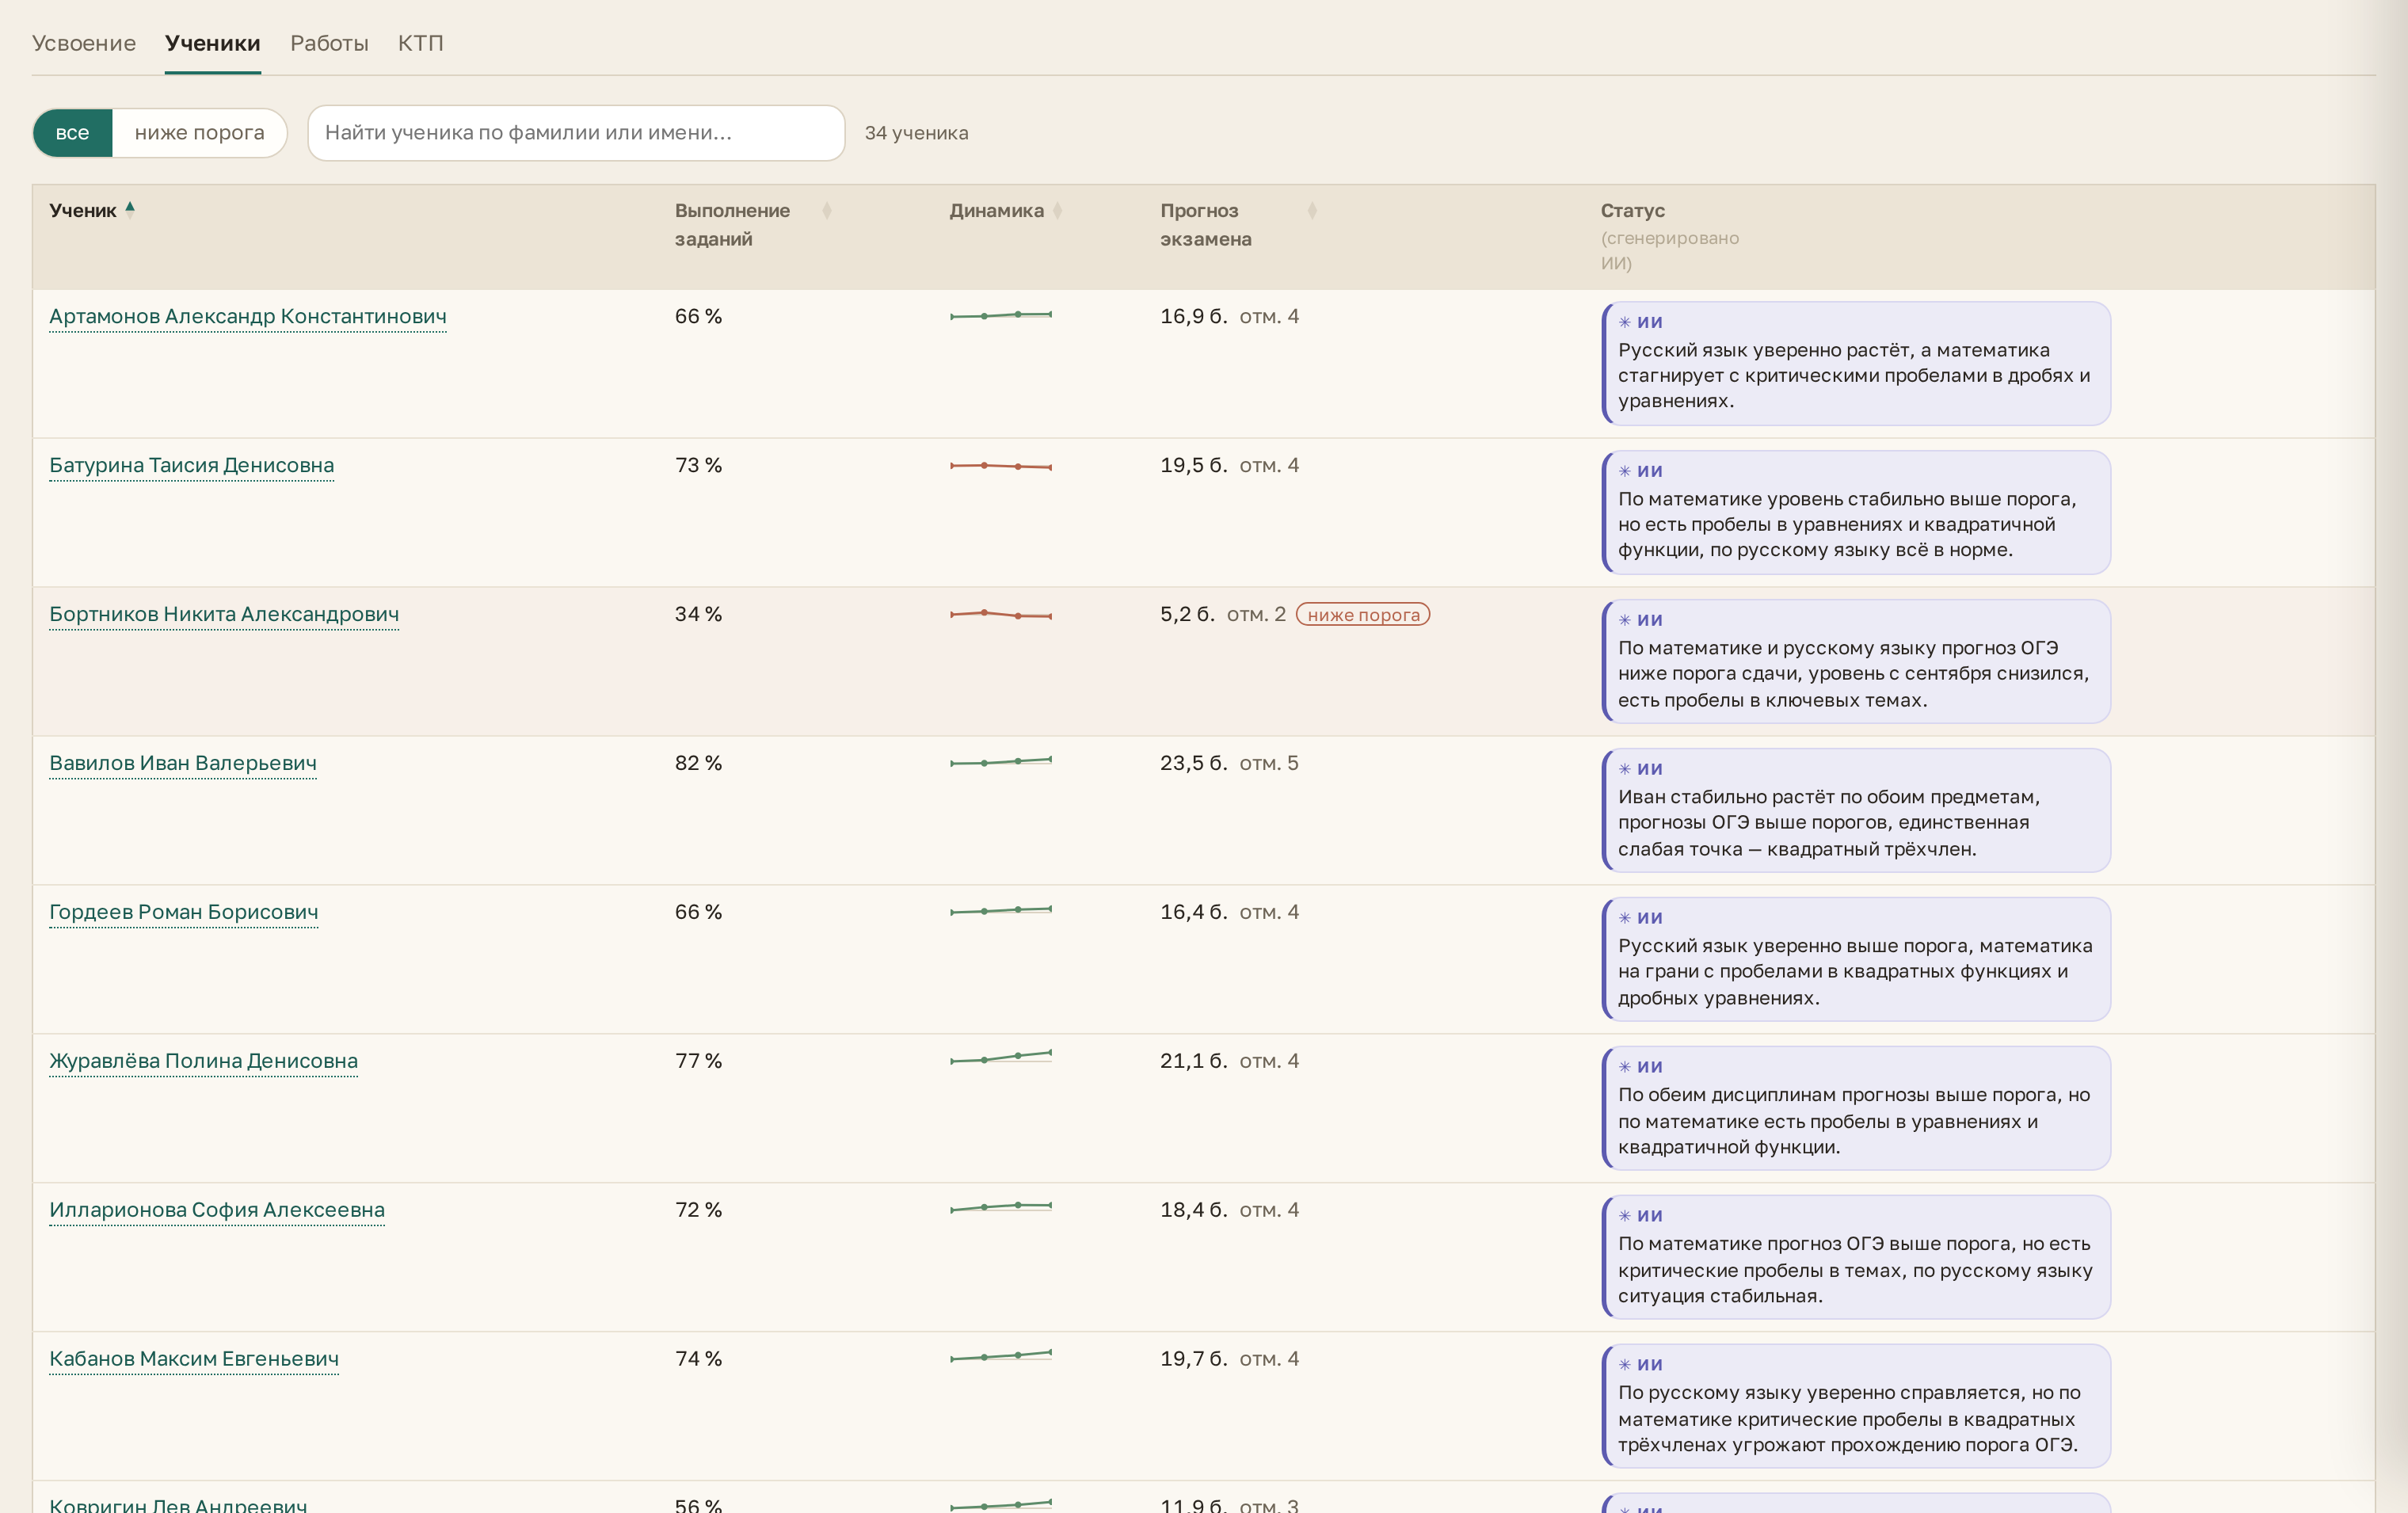Click grade 'отм. 5' in Вавилов row
This screenshot has height=1513, width=2408.
point(1269,764)
